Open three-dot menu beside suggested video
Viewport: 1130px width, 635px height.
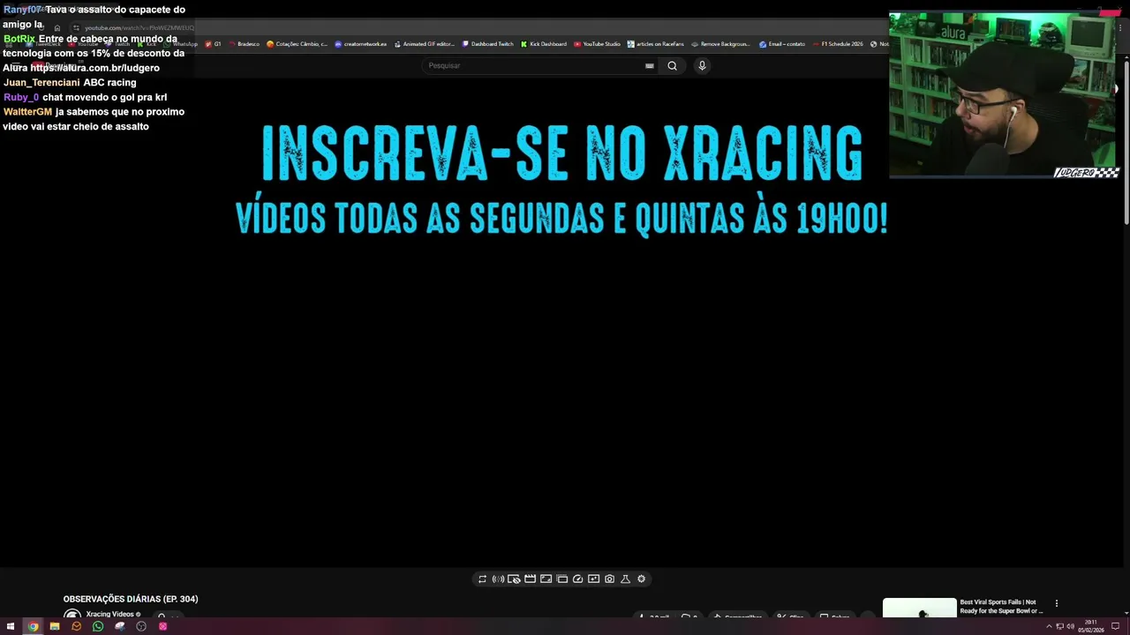[x=1056, y=603]
